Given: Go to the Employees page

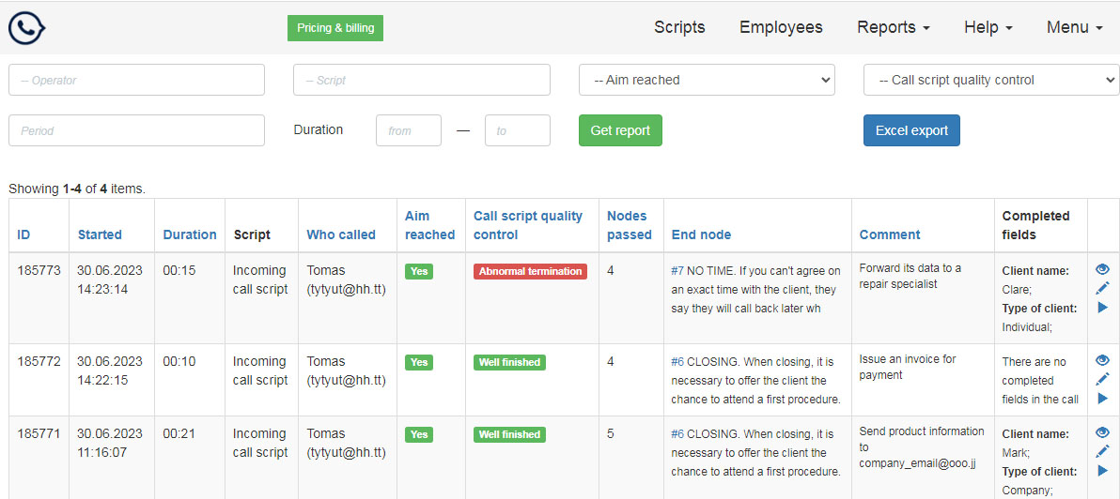Looking at the screenshot, I should (x=781, y=27).
